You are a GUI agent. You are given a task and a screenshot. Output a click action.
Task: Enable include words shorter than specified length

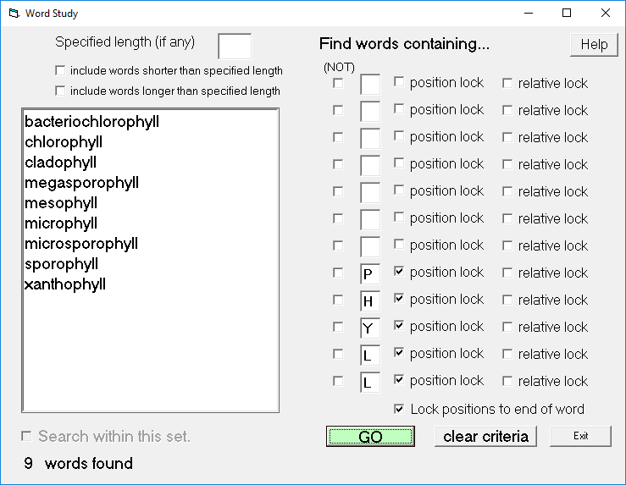point(60,70)
